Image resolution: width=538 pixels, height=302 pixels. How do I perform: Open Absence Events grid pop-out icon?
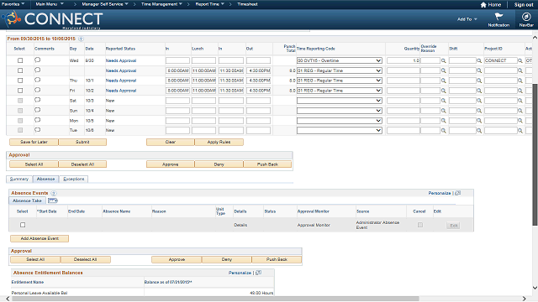(x=457, y=193)
